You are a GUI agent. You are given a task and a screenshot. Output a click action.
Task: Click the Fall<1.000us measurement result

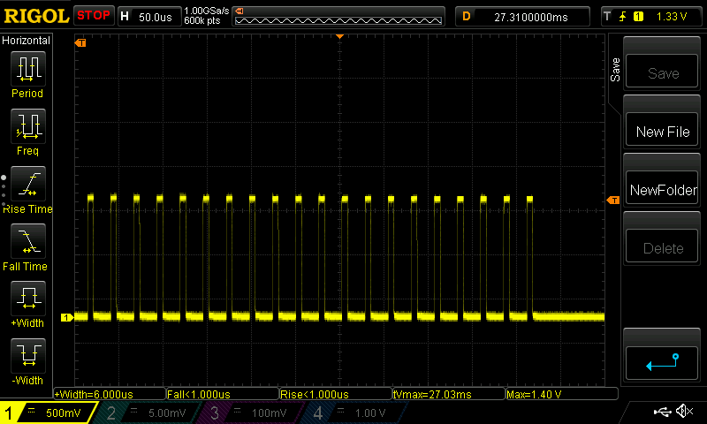click(x=223, y=394)
